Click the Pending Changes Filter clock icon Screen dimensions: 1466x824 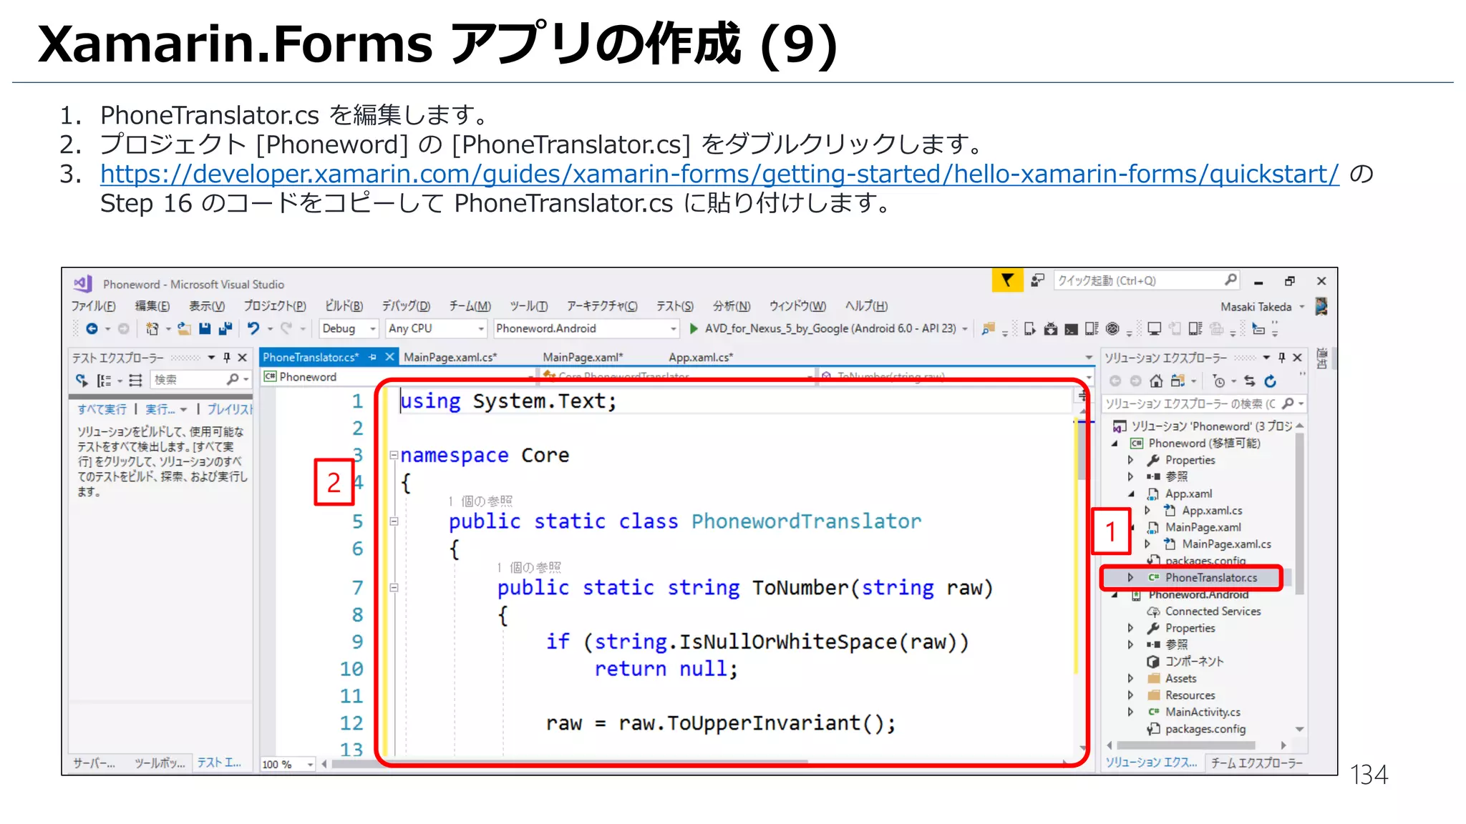tap(1219, 381)
